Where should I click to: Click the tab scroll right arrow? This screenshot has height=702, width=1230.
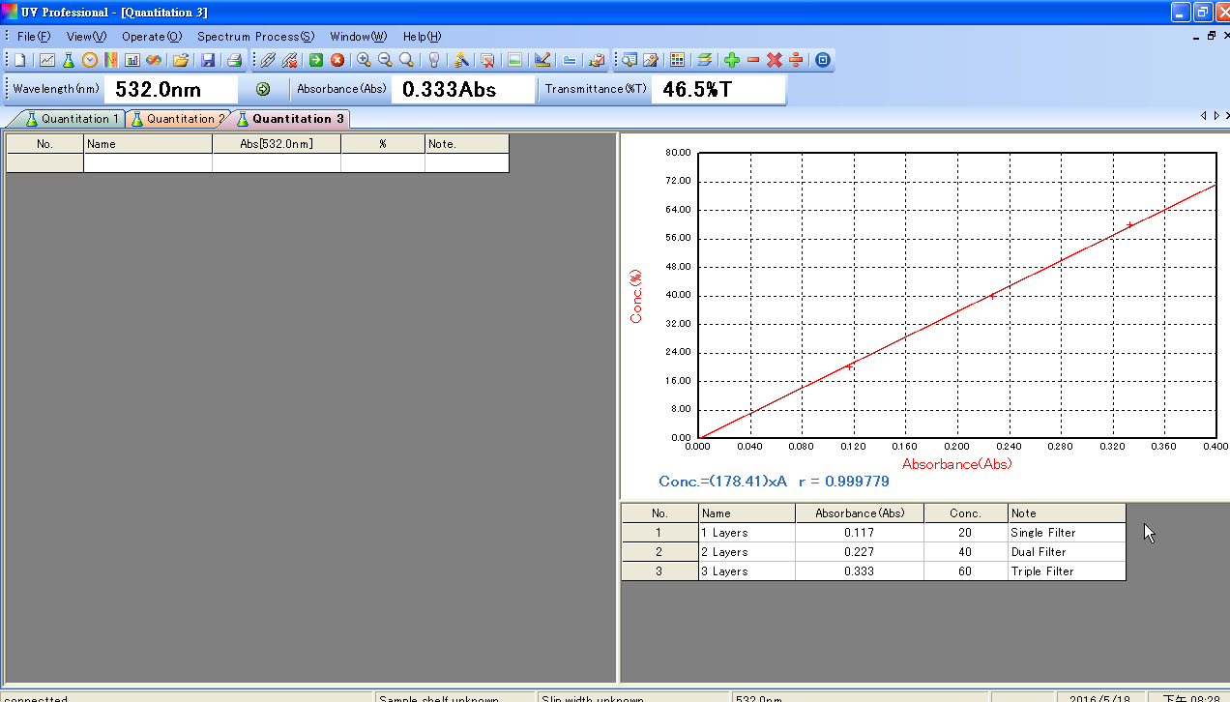click(x=1216, y=115)
